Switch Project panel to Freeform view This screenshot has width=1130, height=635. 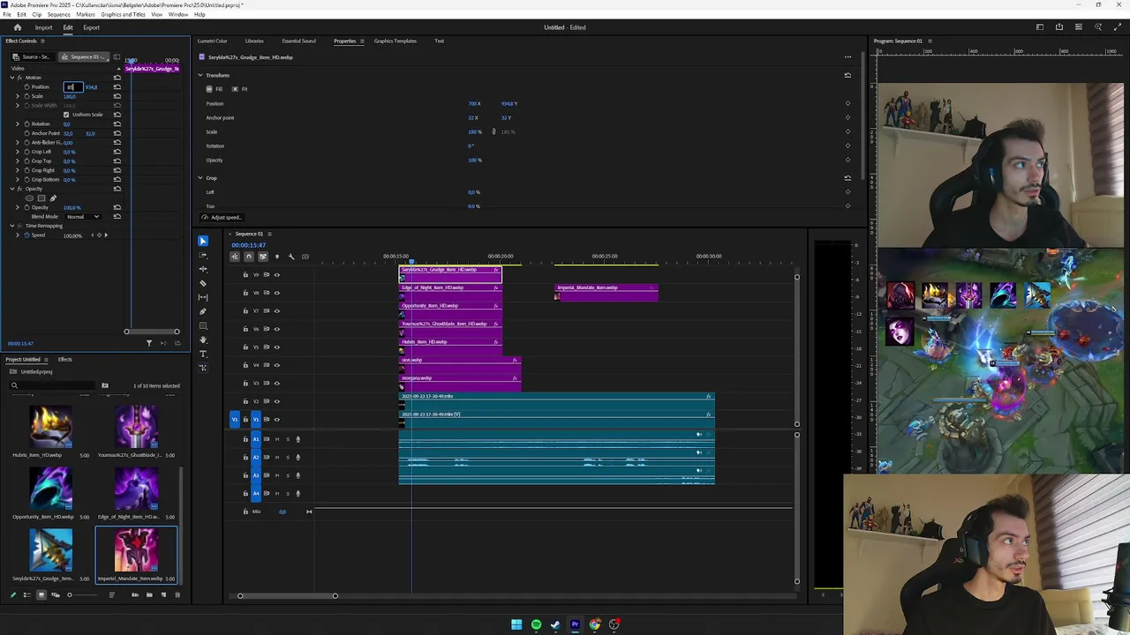[x=55, y=595]
